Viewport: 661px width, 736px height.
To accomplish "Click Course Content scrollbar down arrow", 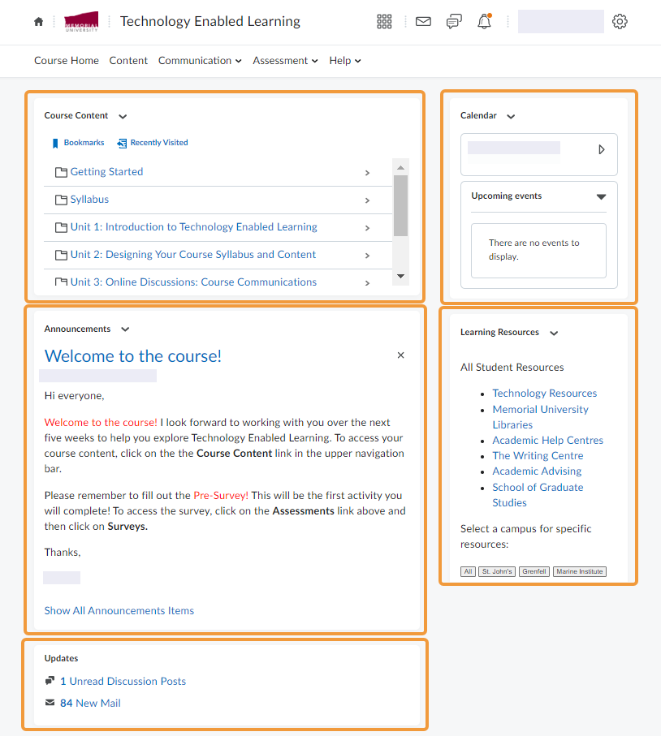I will 400,277.
